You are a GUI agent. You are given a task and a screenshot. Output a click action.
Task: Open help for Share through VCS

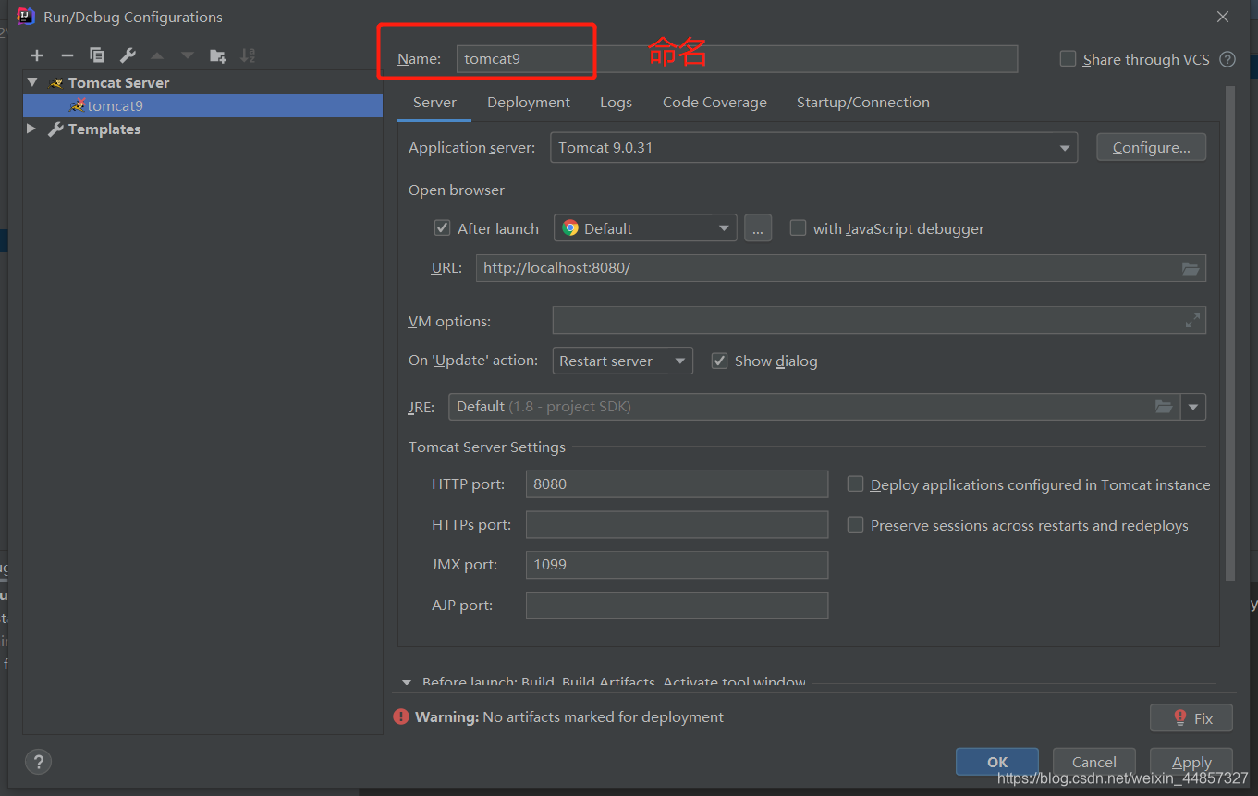(1227, 59)
